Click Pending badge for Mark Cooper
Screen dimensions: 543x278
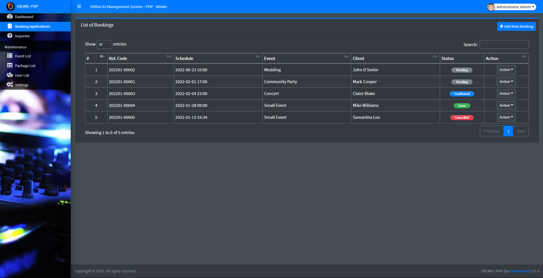pos(462,82)
